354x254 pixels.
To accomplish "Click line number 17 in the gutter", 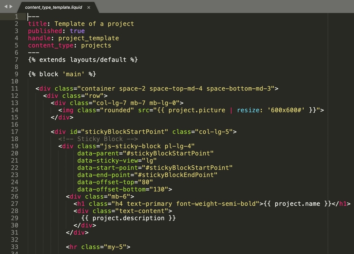I will (15, 131).
